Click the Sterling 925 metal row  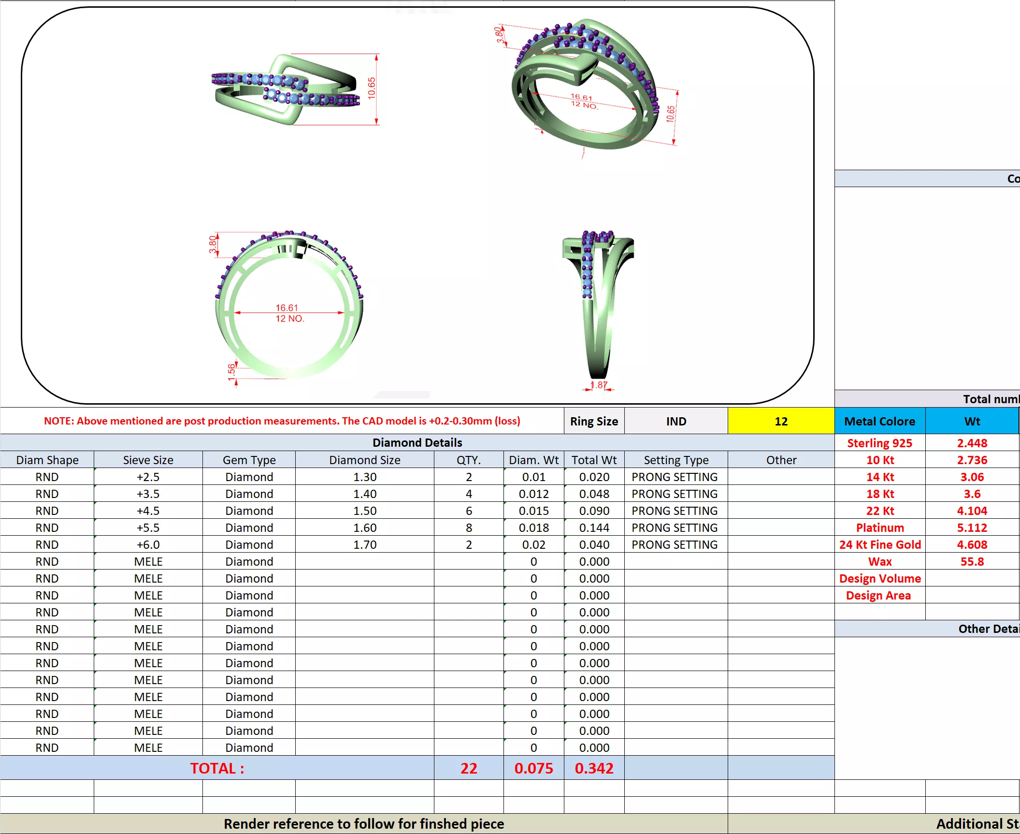click(x=879, y=443)
